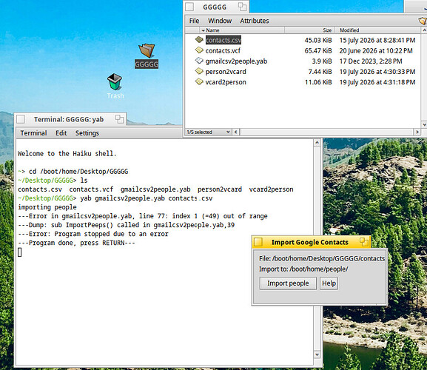The image size is (427, 370).
Task: Select person2vcard file icon
Action: point(199,71)
